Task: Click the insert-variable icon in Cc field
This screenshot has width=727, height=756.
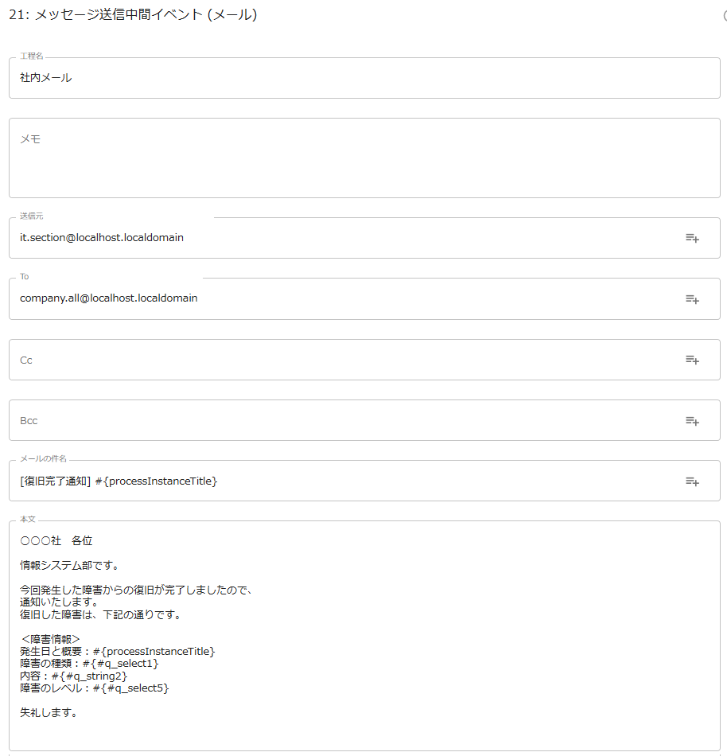Action: click(692, 360)
